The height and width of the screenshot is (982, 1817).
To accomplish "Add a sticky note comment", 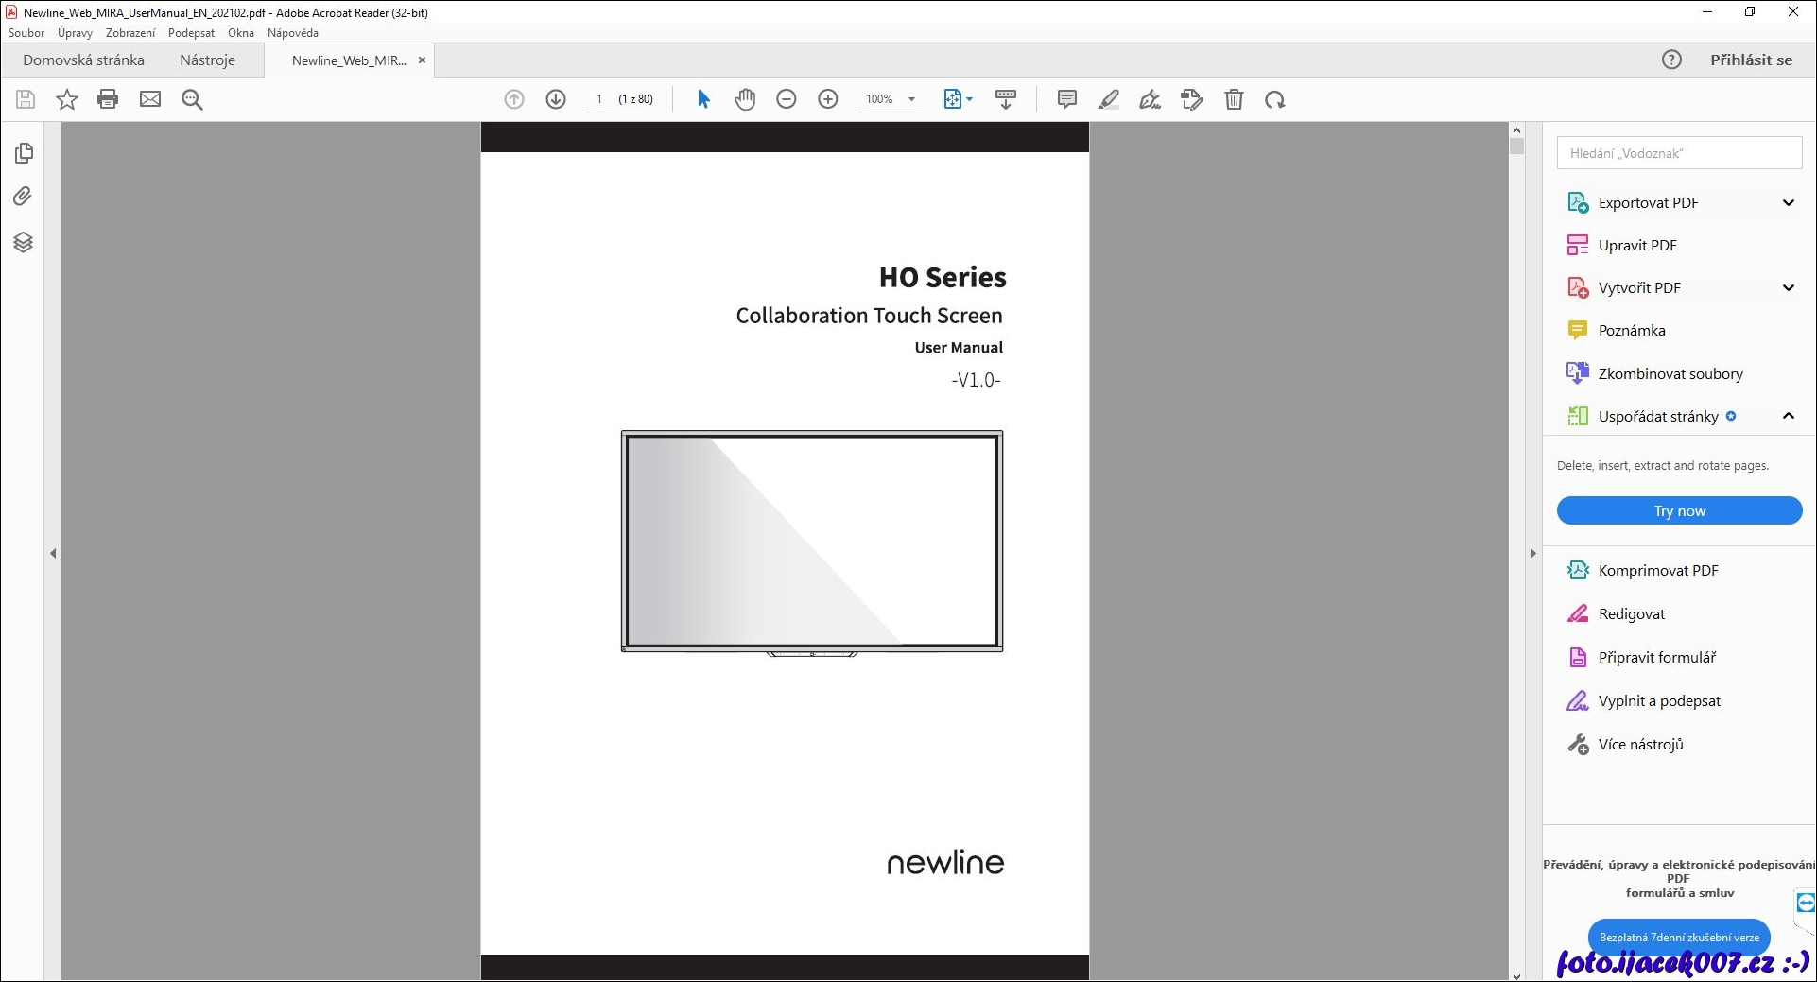I will [x=1066, y=99].
